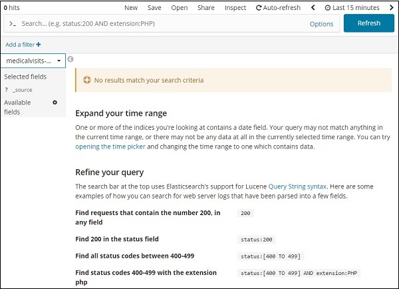Open the New menu item

point(131,8)
